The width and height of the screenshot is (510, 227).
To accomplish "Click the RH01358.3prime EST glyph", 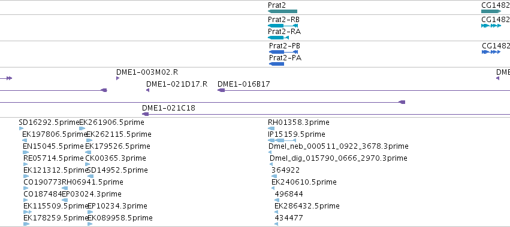I will pyautogui.click(x=271, y=128).
